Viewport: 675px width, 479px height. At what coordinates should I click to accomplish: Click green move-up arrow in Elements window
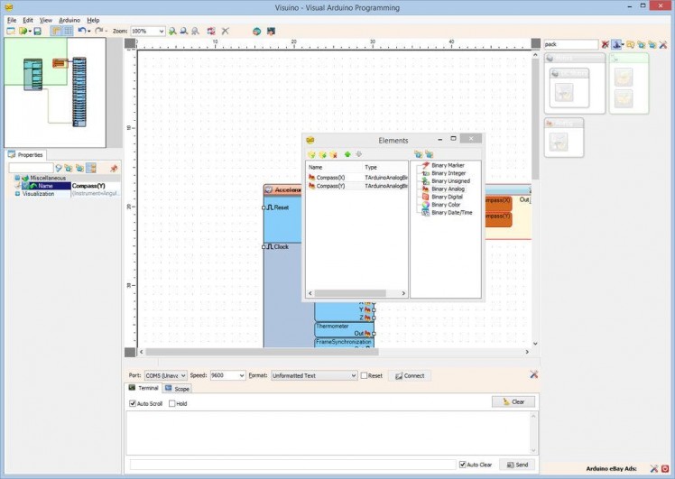coord(347,154)
